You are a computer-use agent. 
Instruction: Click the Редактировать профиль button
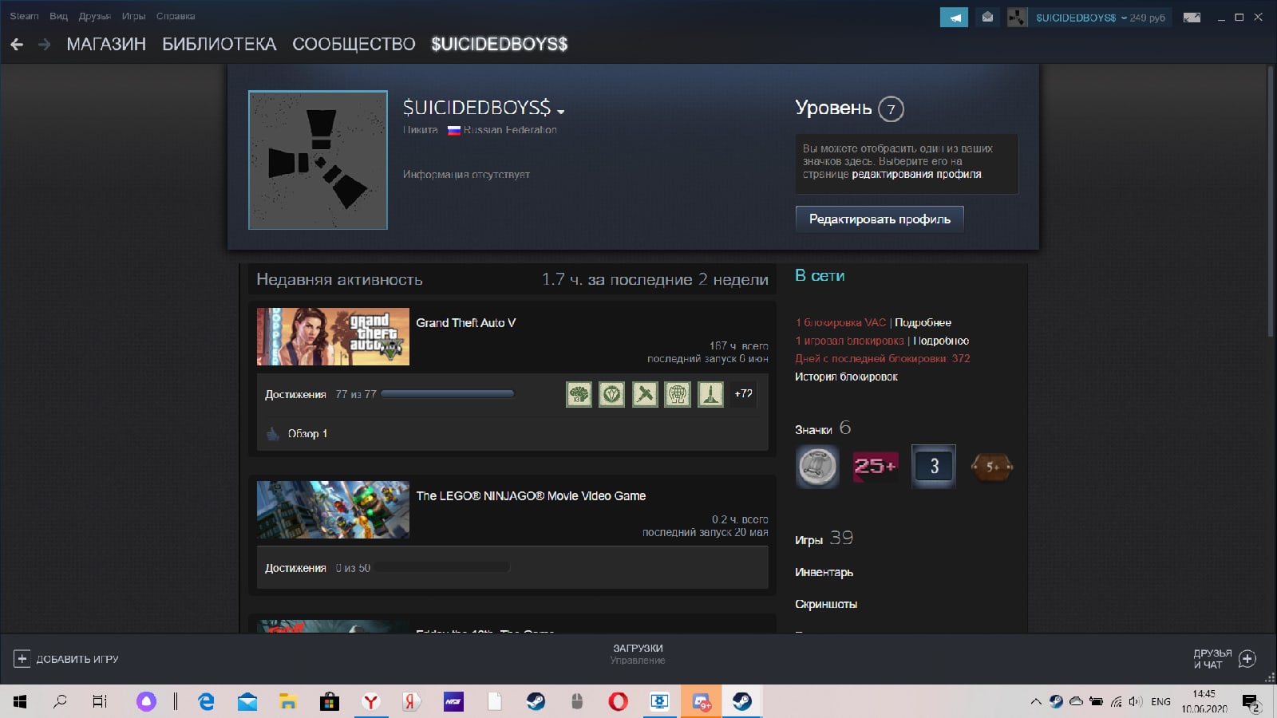[x=880, y=219]
